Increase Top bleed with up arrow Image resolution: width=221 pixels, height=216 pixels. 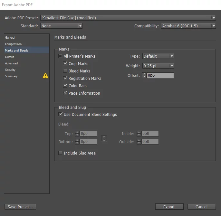77,132
